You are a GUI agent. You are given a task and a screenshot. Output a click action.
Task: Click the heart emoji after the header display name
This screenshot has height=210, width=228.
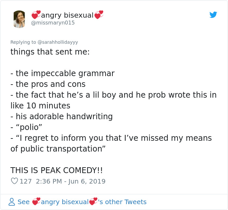click(x=99, y=15)
